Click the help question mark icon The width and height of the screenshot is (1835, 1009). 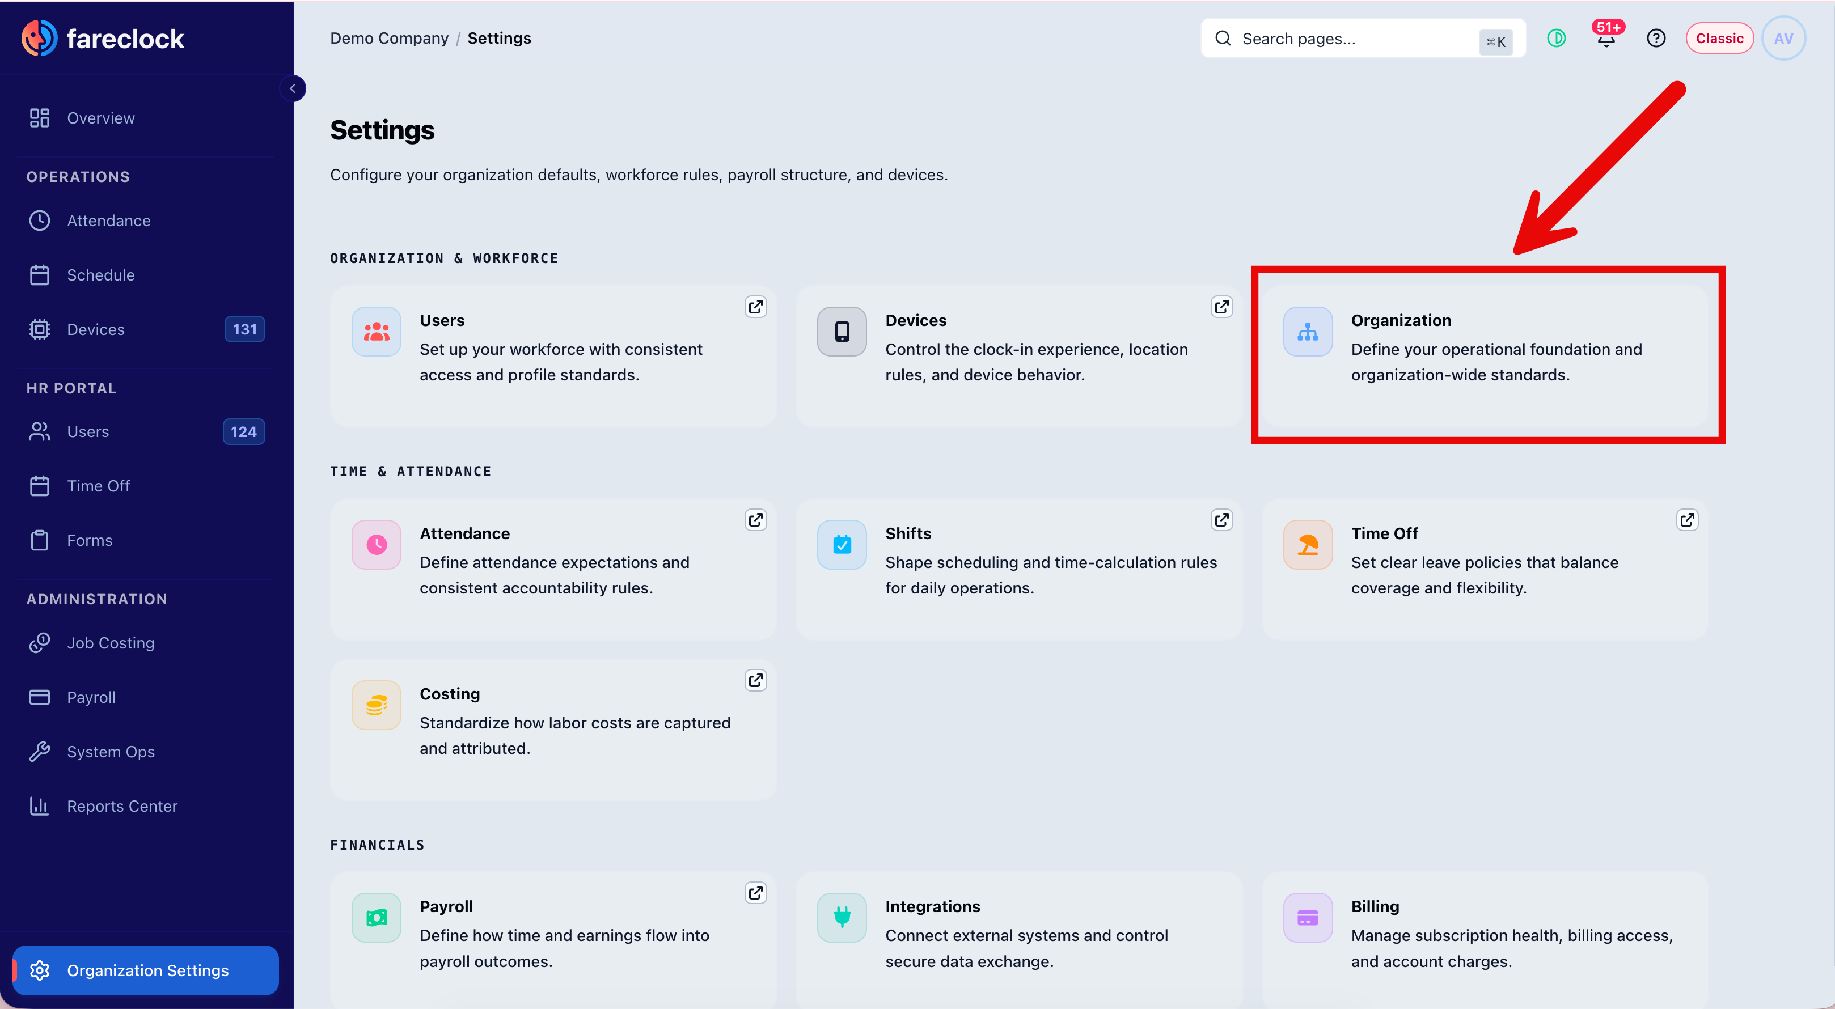[x=1655, y=39]
